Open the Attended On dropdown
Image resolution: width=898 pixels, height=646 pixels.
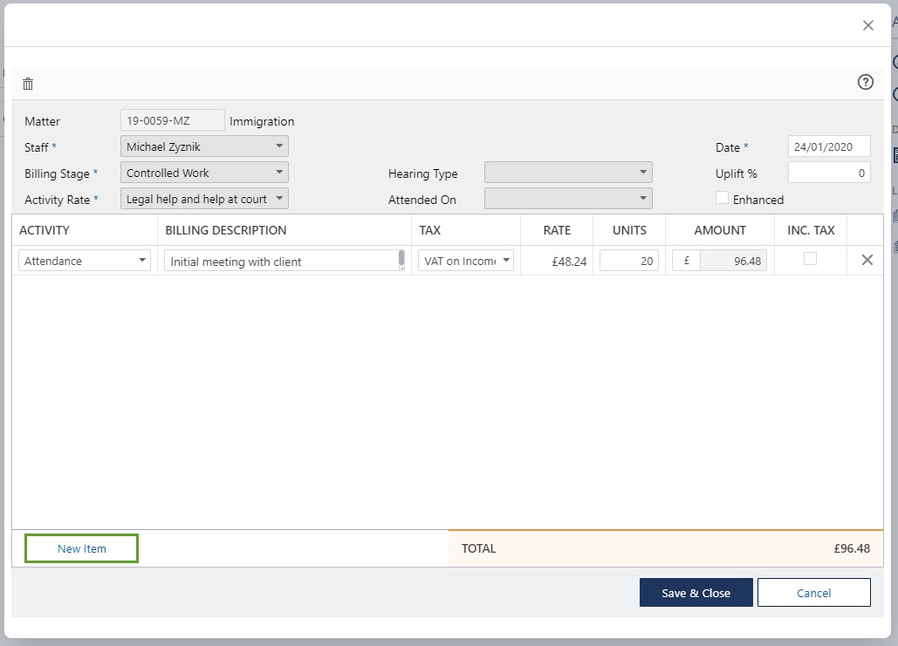(x=568, y=199)
